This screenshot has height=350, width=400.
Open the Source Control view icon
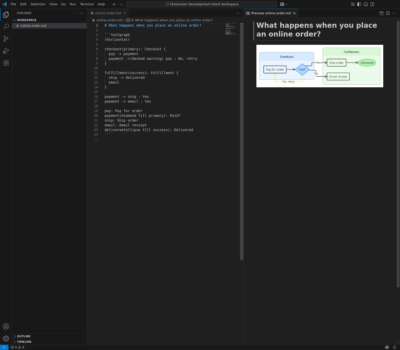pyautogui.click(x=6, y=39)
